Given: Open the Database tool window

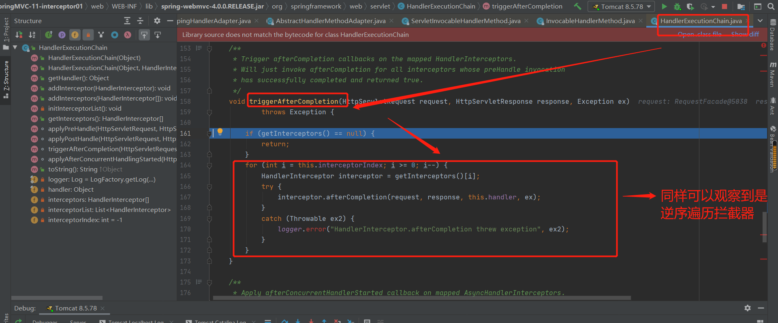Looking at the screenshot, I should [x=773, y=34].
